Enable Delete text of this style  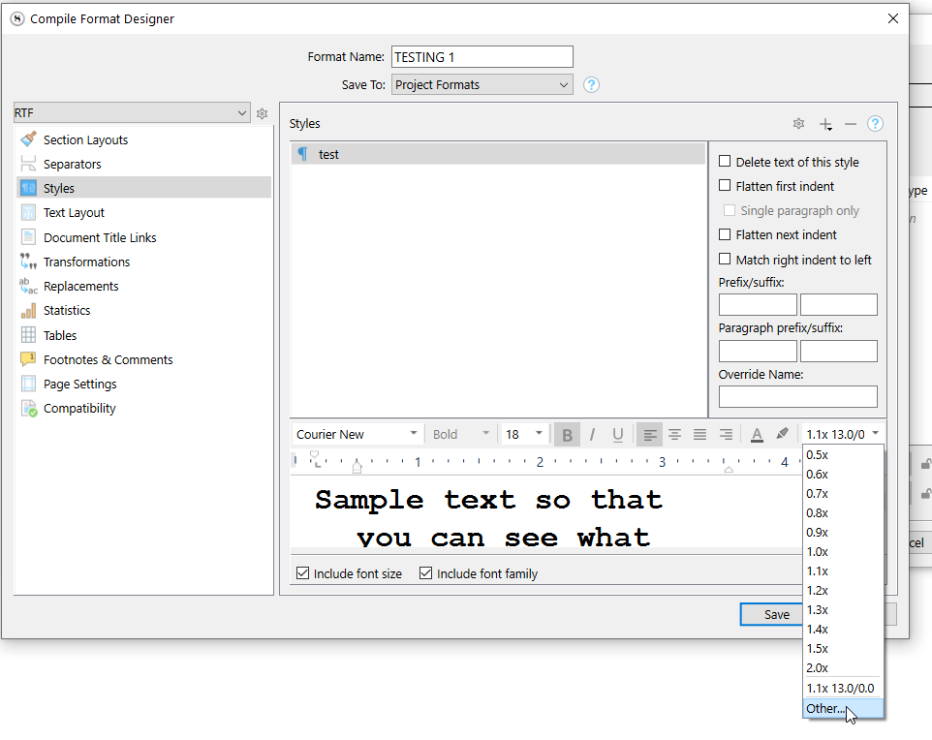pos(725,162)
